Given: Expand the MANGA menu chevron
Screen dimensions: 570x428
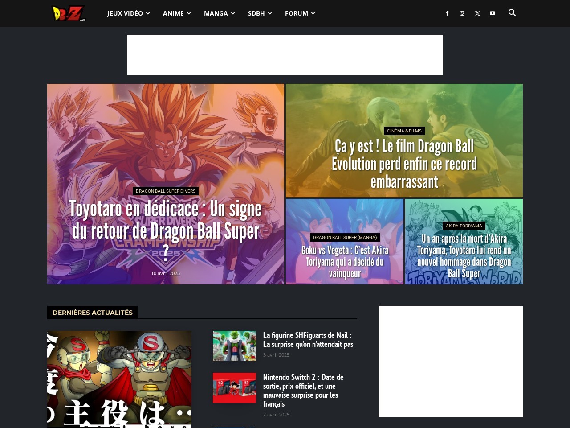Looking at the screenshot, I should pos(233,13).
